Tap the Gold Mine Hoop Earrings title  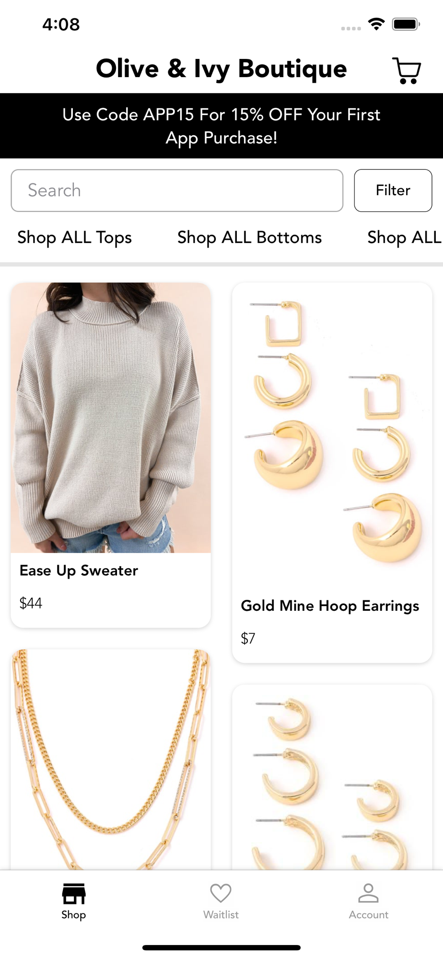point(330,606)
